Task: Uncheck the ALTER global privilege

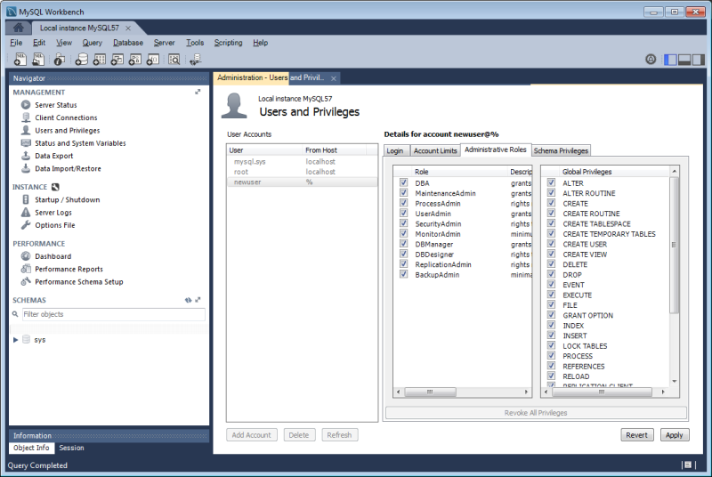Action: 551,182
